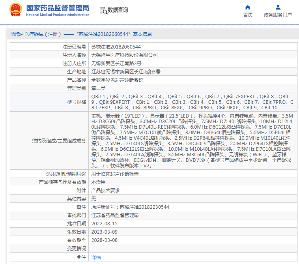
Task: Select address 无锡新吴区长江南路3号
Action: [116, 63]
